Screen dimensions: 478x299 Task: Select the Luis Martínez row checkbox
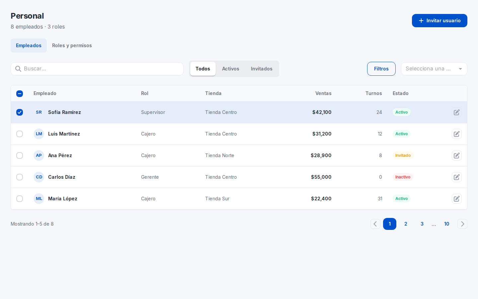tap(20, 134)
